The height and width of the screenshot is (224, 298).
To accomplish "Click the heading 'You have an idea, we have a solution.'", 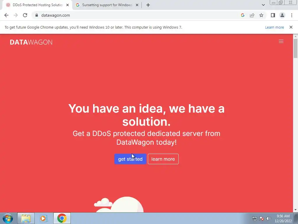I will (146, 115).
